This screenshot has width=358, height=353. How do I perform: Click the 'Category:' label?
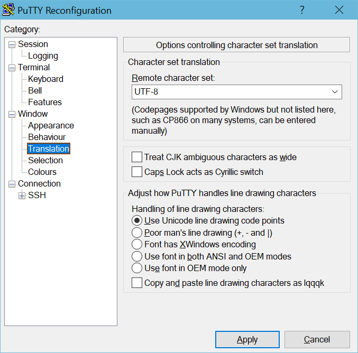coord(22,30)
